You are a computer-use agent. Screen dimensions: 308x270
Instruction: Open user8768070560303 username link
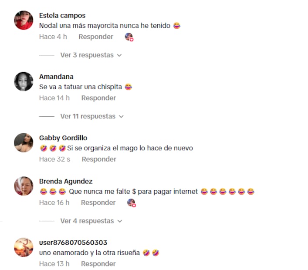coord(73,243)
